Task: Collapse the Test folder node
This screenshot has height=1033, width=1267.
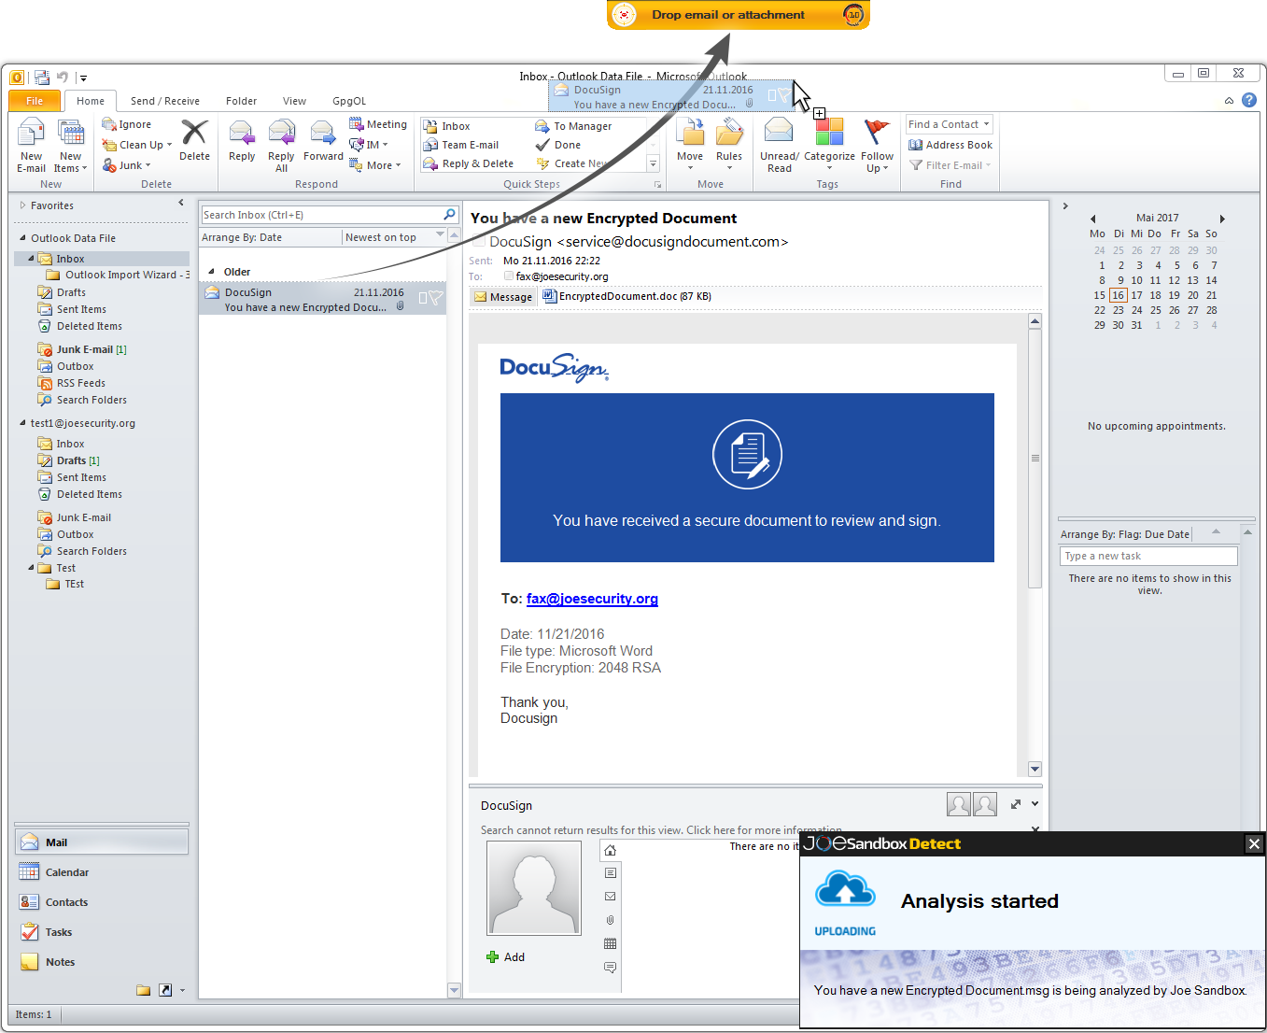Action: click(32, 568)
